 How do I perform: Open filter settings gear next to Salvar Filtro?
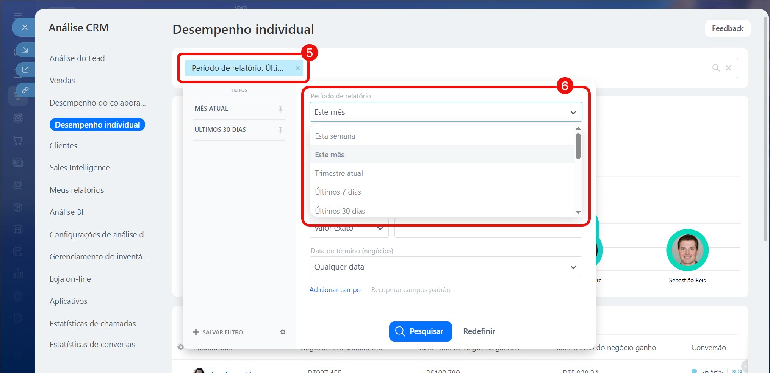point(283,332)
